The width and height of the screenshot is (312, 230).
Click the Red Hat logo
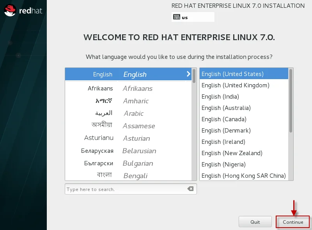pos(23,11)
